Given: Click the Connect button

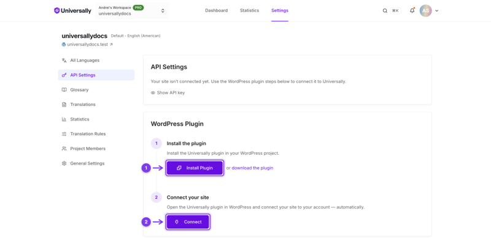Looking at the screenshot, I should 188,222.
